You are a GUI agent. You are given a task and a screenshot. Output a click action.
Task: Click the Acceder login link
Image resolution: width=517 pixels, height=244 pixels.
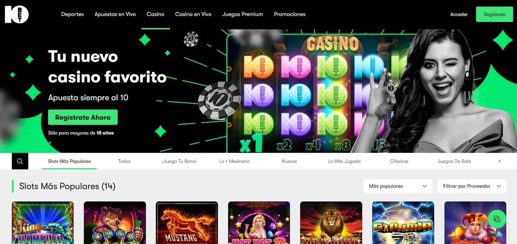pyautogui.click(x=459, y=14)
